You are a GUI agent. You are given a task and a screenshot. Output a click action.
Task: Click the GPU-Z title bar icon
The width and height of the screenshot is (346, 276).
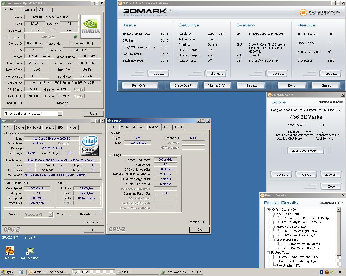pos(3,3)
